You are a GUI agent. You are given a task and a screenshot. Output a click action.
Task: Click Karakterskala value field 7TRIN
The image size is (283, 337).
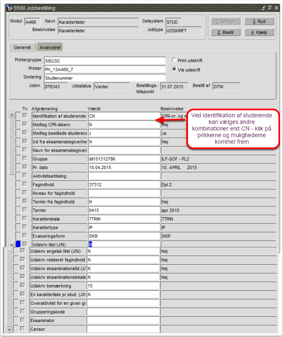(124, 219)
